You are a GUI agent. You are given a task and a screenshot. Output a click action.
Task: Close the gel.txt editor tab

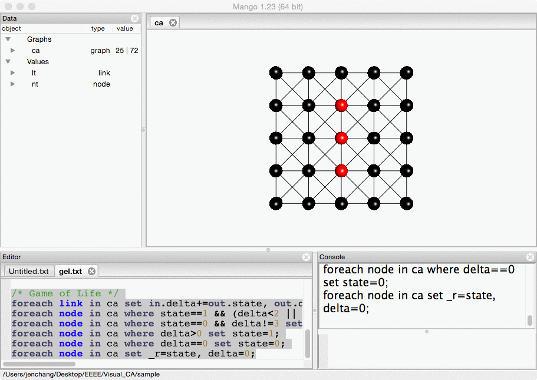(91, 271)
